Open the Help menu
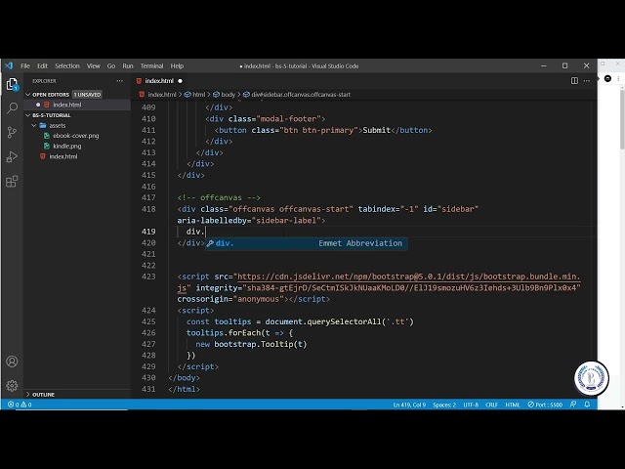Viewport: 625px width, 469px height. [177, 65]
